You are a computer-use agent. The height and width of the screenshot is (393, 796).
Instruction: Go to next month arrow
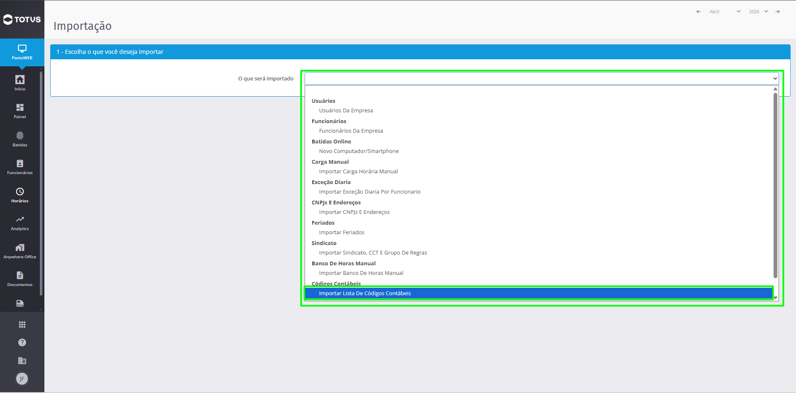point(778,12)
